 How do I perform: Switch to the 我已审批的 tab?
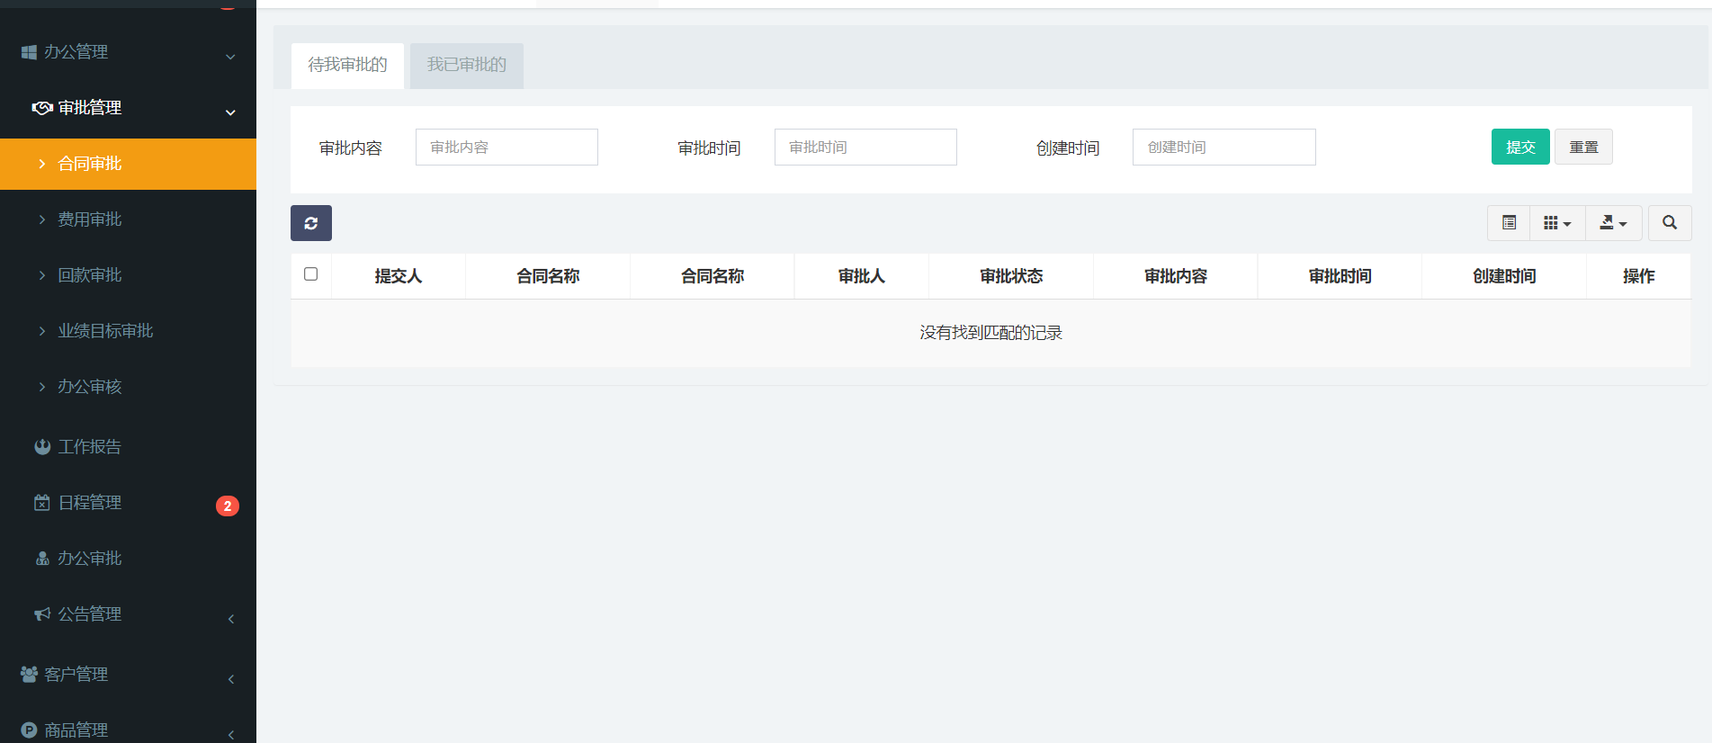pyautogui.click(x=467, y=65)
